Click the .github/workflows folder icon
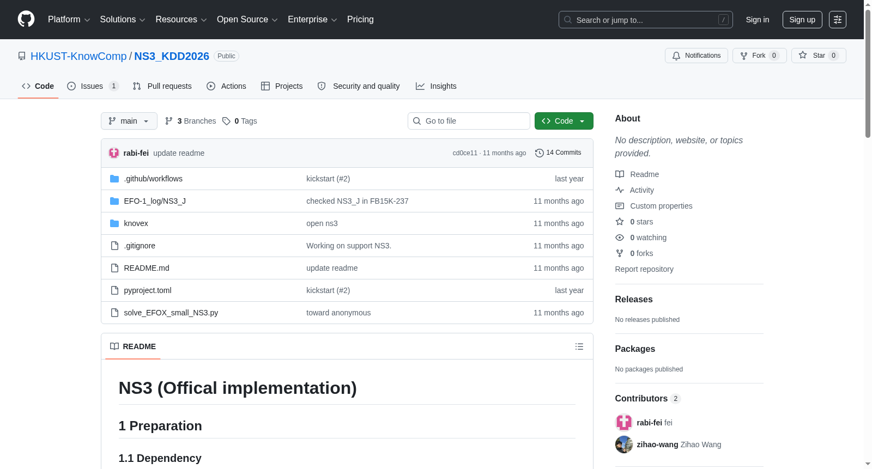 click(114, 179)
